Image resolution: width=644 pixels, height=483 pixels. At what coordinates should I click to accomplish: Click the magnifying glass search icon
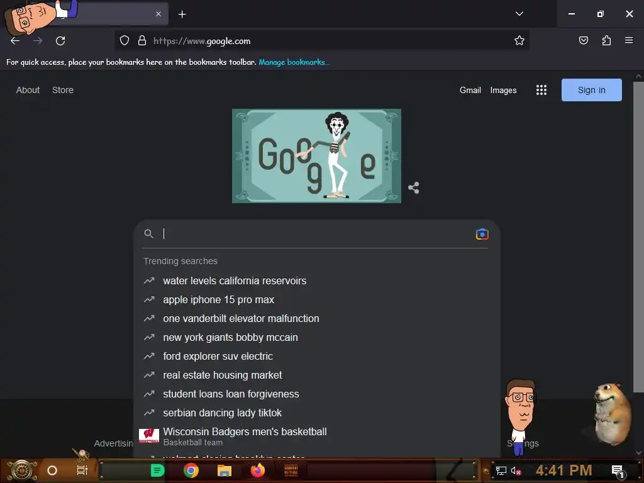[x=148, y=234]
